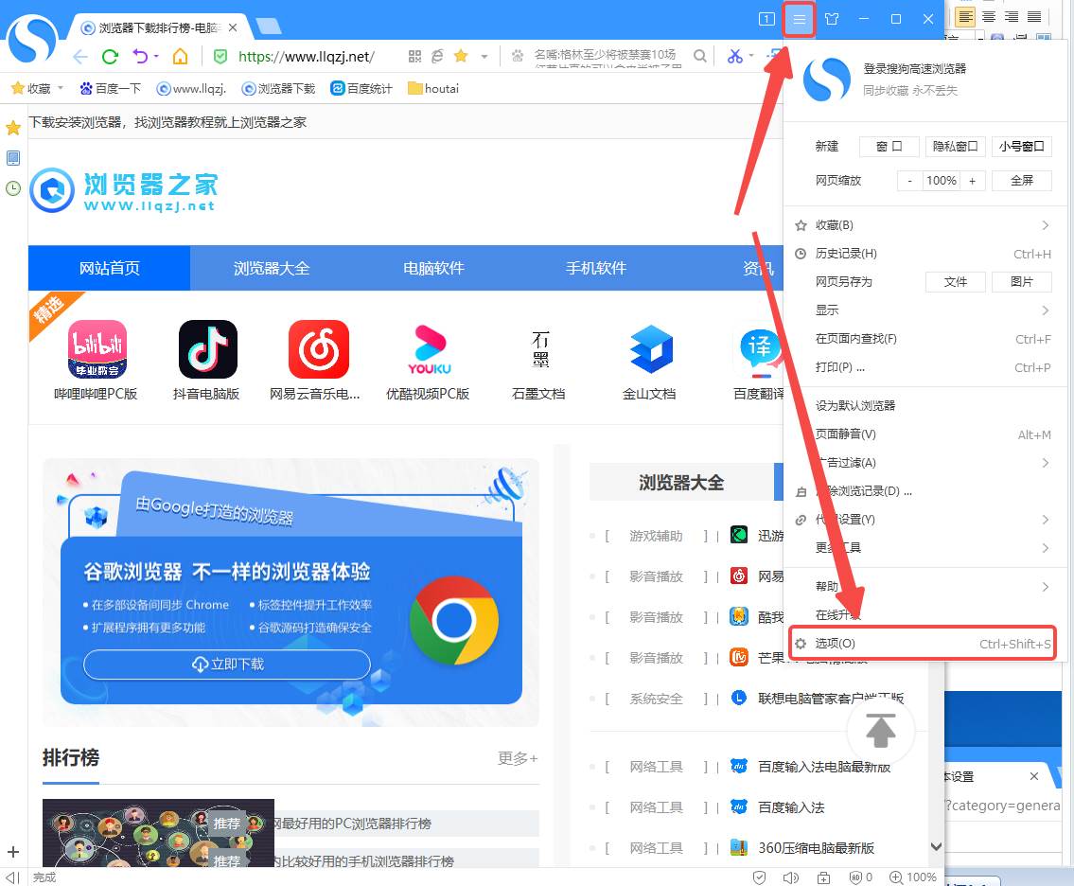1074x886 pixels.
Task: Click 全屏 fullscreen button
Action: point(1021,180)
